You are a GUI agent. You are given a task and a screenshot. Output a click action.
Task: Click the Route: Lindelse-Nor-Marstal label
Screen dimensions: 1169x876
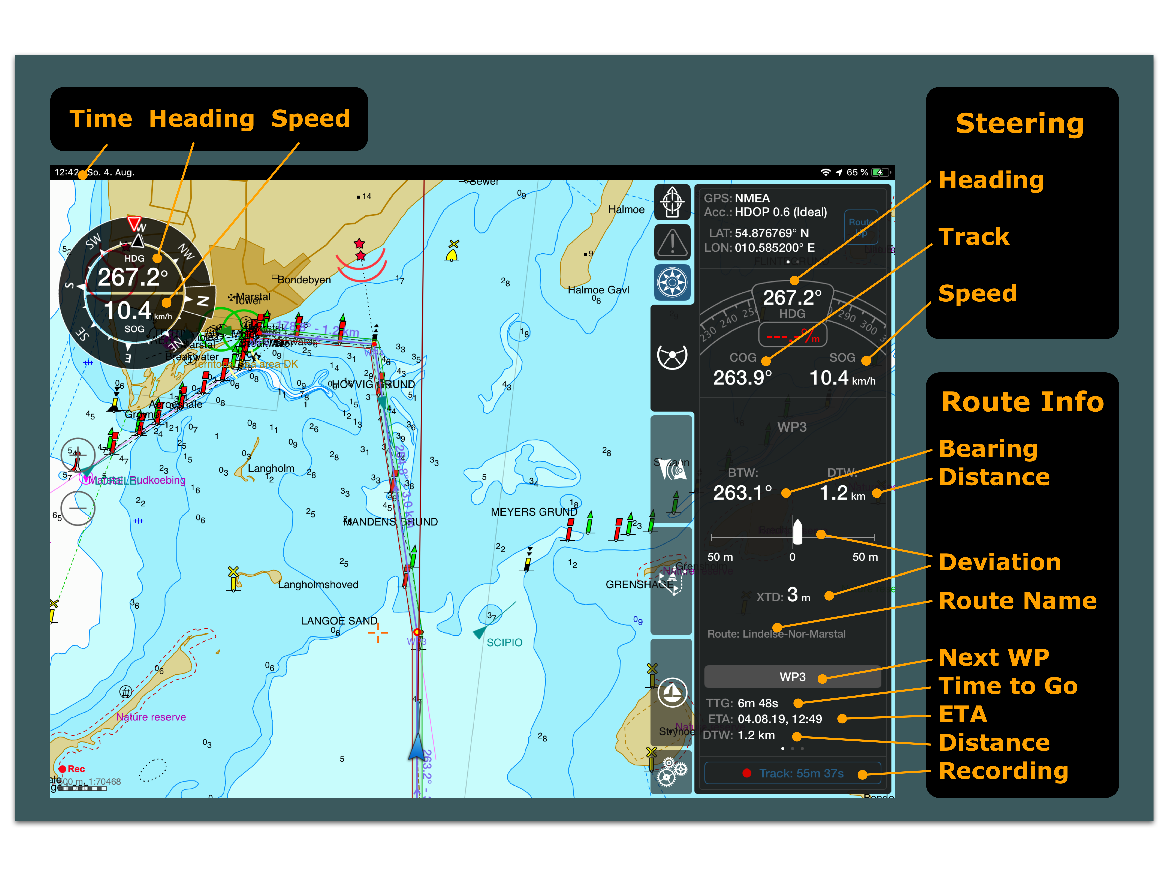(776, 634)
